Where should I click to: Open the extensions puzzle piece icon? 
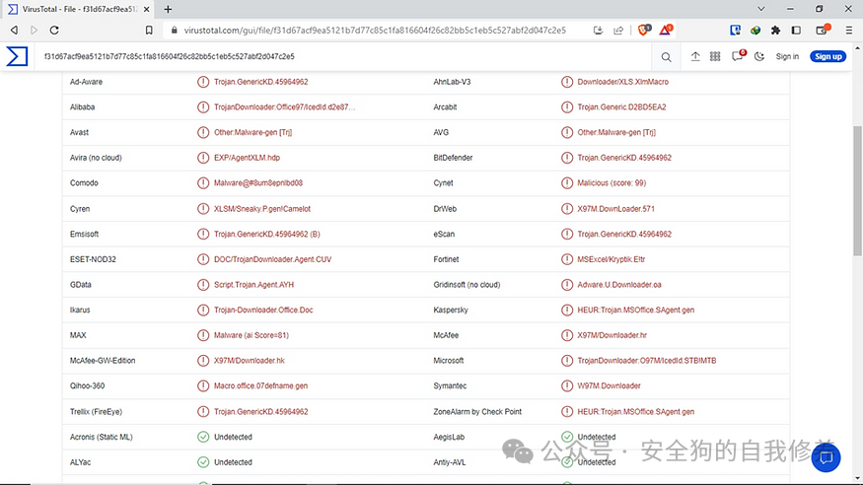(x=775, y=31)
